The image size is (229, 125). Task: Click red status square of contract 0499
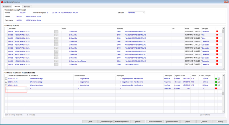[217, 58]
